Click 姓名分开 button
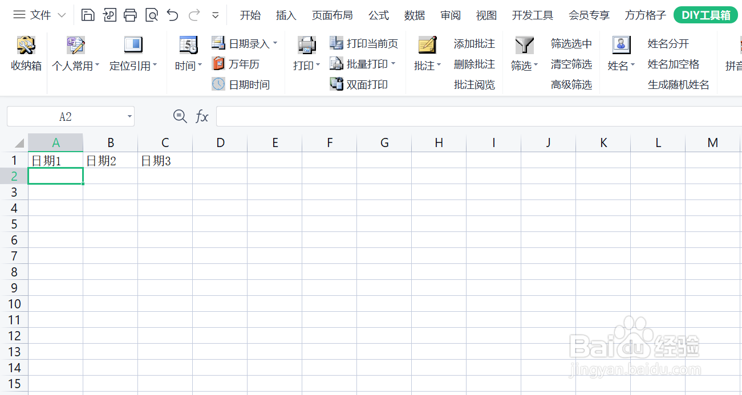Screen dimensions: 742x395 click(x=668, y=43)
